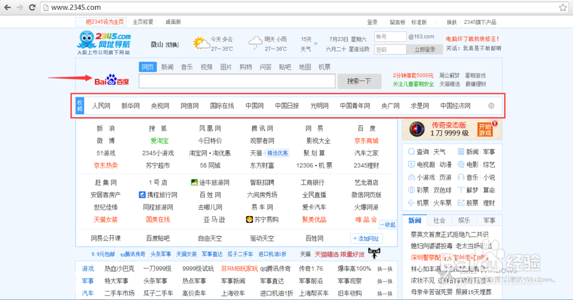The width and height of the screenshot is (573, 300).
Task: Open the 唯品会 link
Action: pos(366,219)
